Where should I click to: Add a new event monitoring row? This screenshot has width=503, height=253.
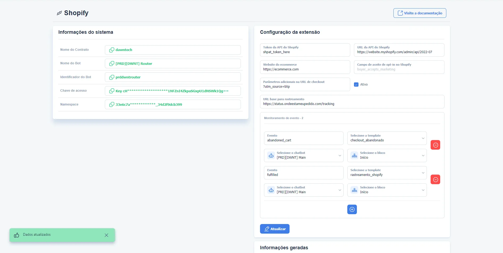pyautogui.click(x=352, y=209)
